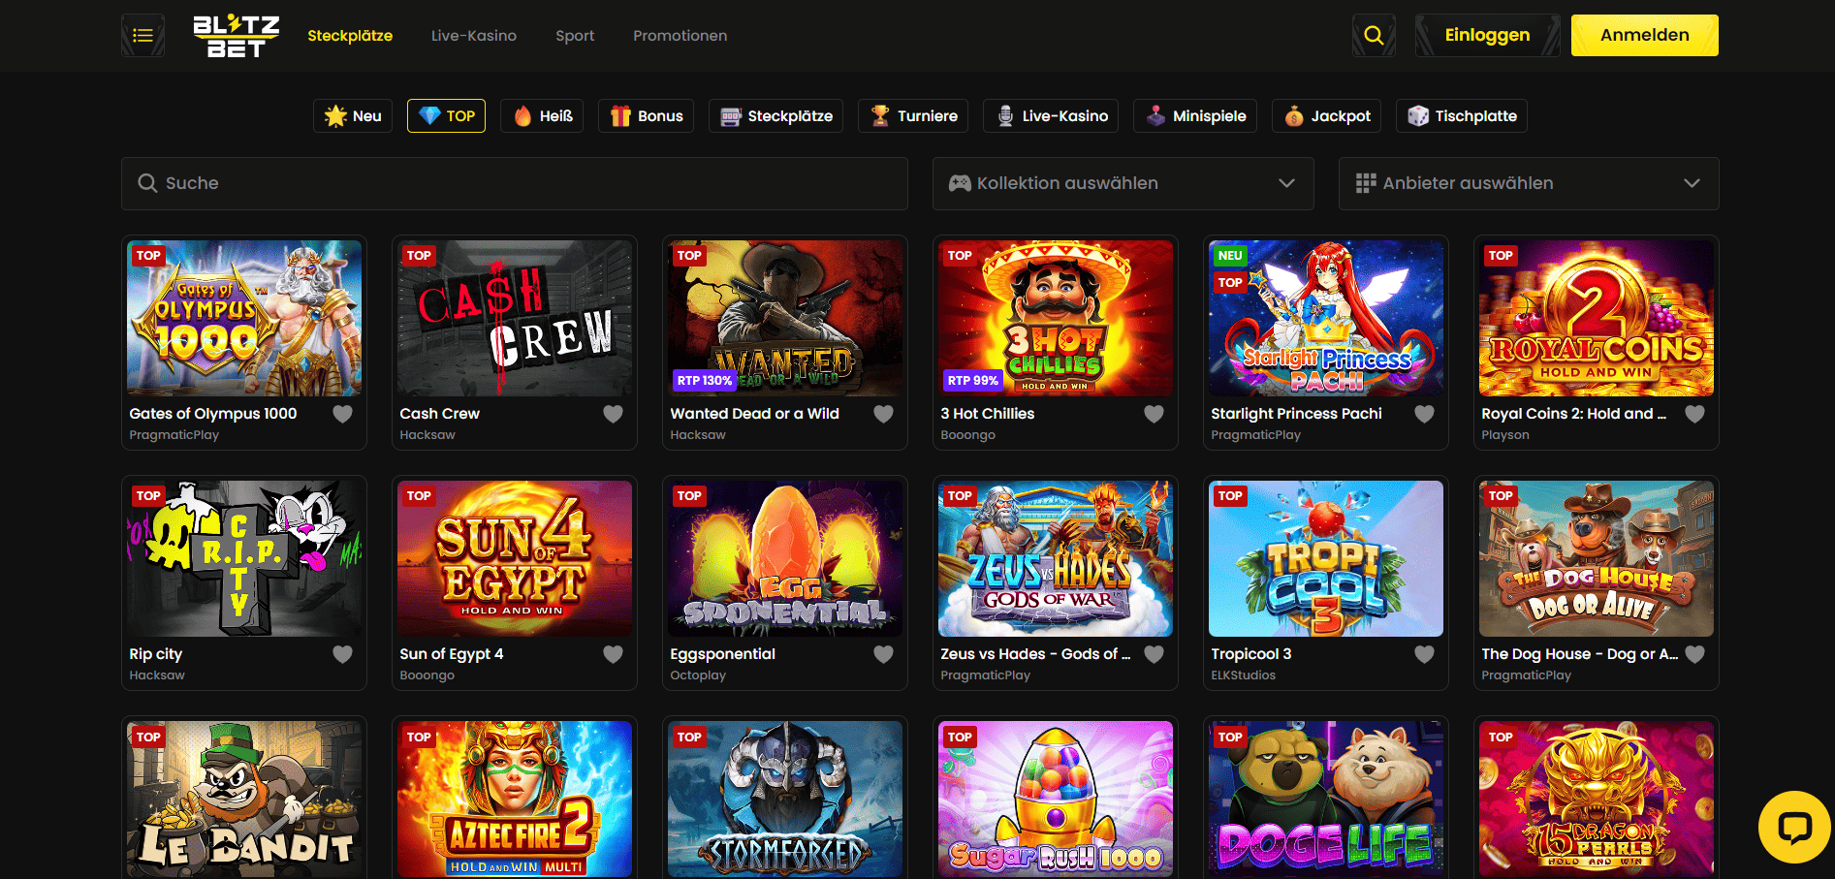
Task: Open the Sport section
Action: pos(575,36)
